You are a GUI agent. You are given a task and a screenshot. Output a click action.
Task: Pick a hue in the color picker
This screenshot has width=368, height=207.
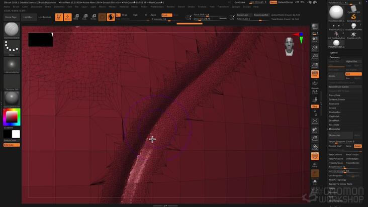[12, 117]
